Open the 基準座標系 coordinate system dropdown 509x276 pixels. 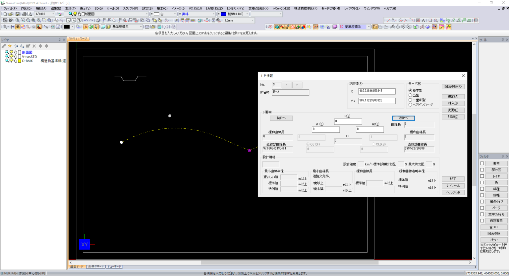point(141,26)
